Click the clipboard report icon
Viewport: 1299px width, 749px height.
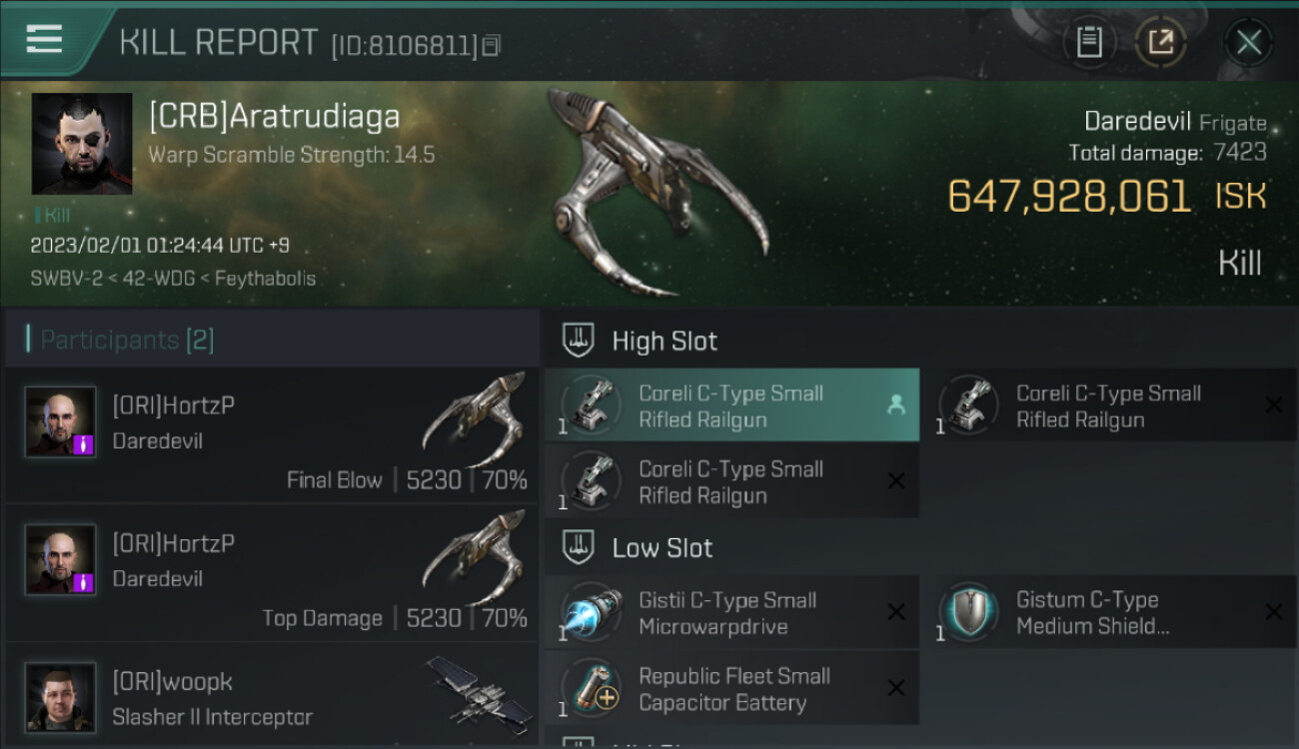(1089, 42)
